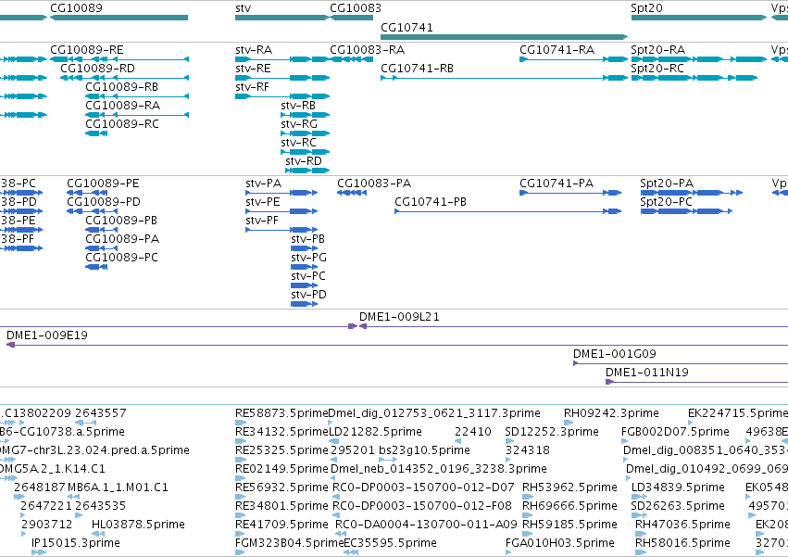
Task: Click the stv-PG protein
Action: 304,267
